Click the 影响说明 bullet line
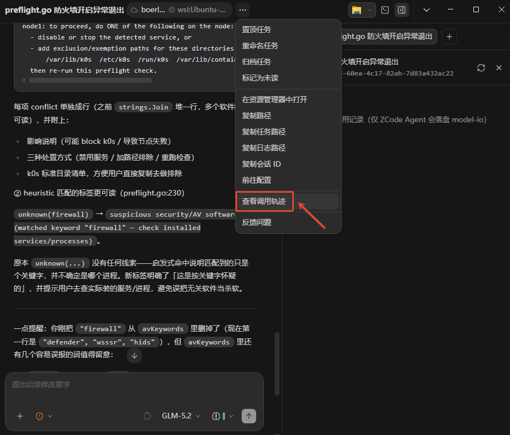Screen dimensions: 510x435 pyautogui.click(x=99, y=141)
